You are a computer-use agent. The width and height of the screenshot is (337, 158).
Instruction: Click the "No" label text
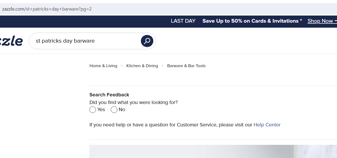[122, 110]
